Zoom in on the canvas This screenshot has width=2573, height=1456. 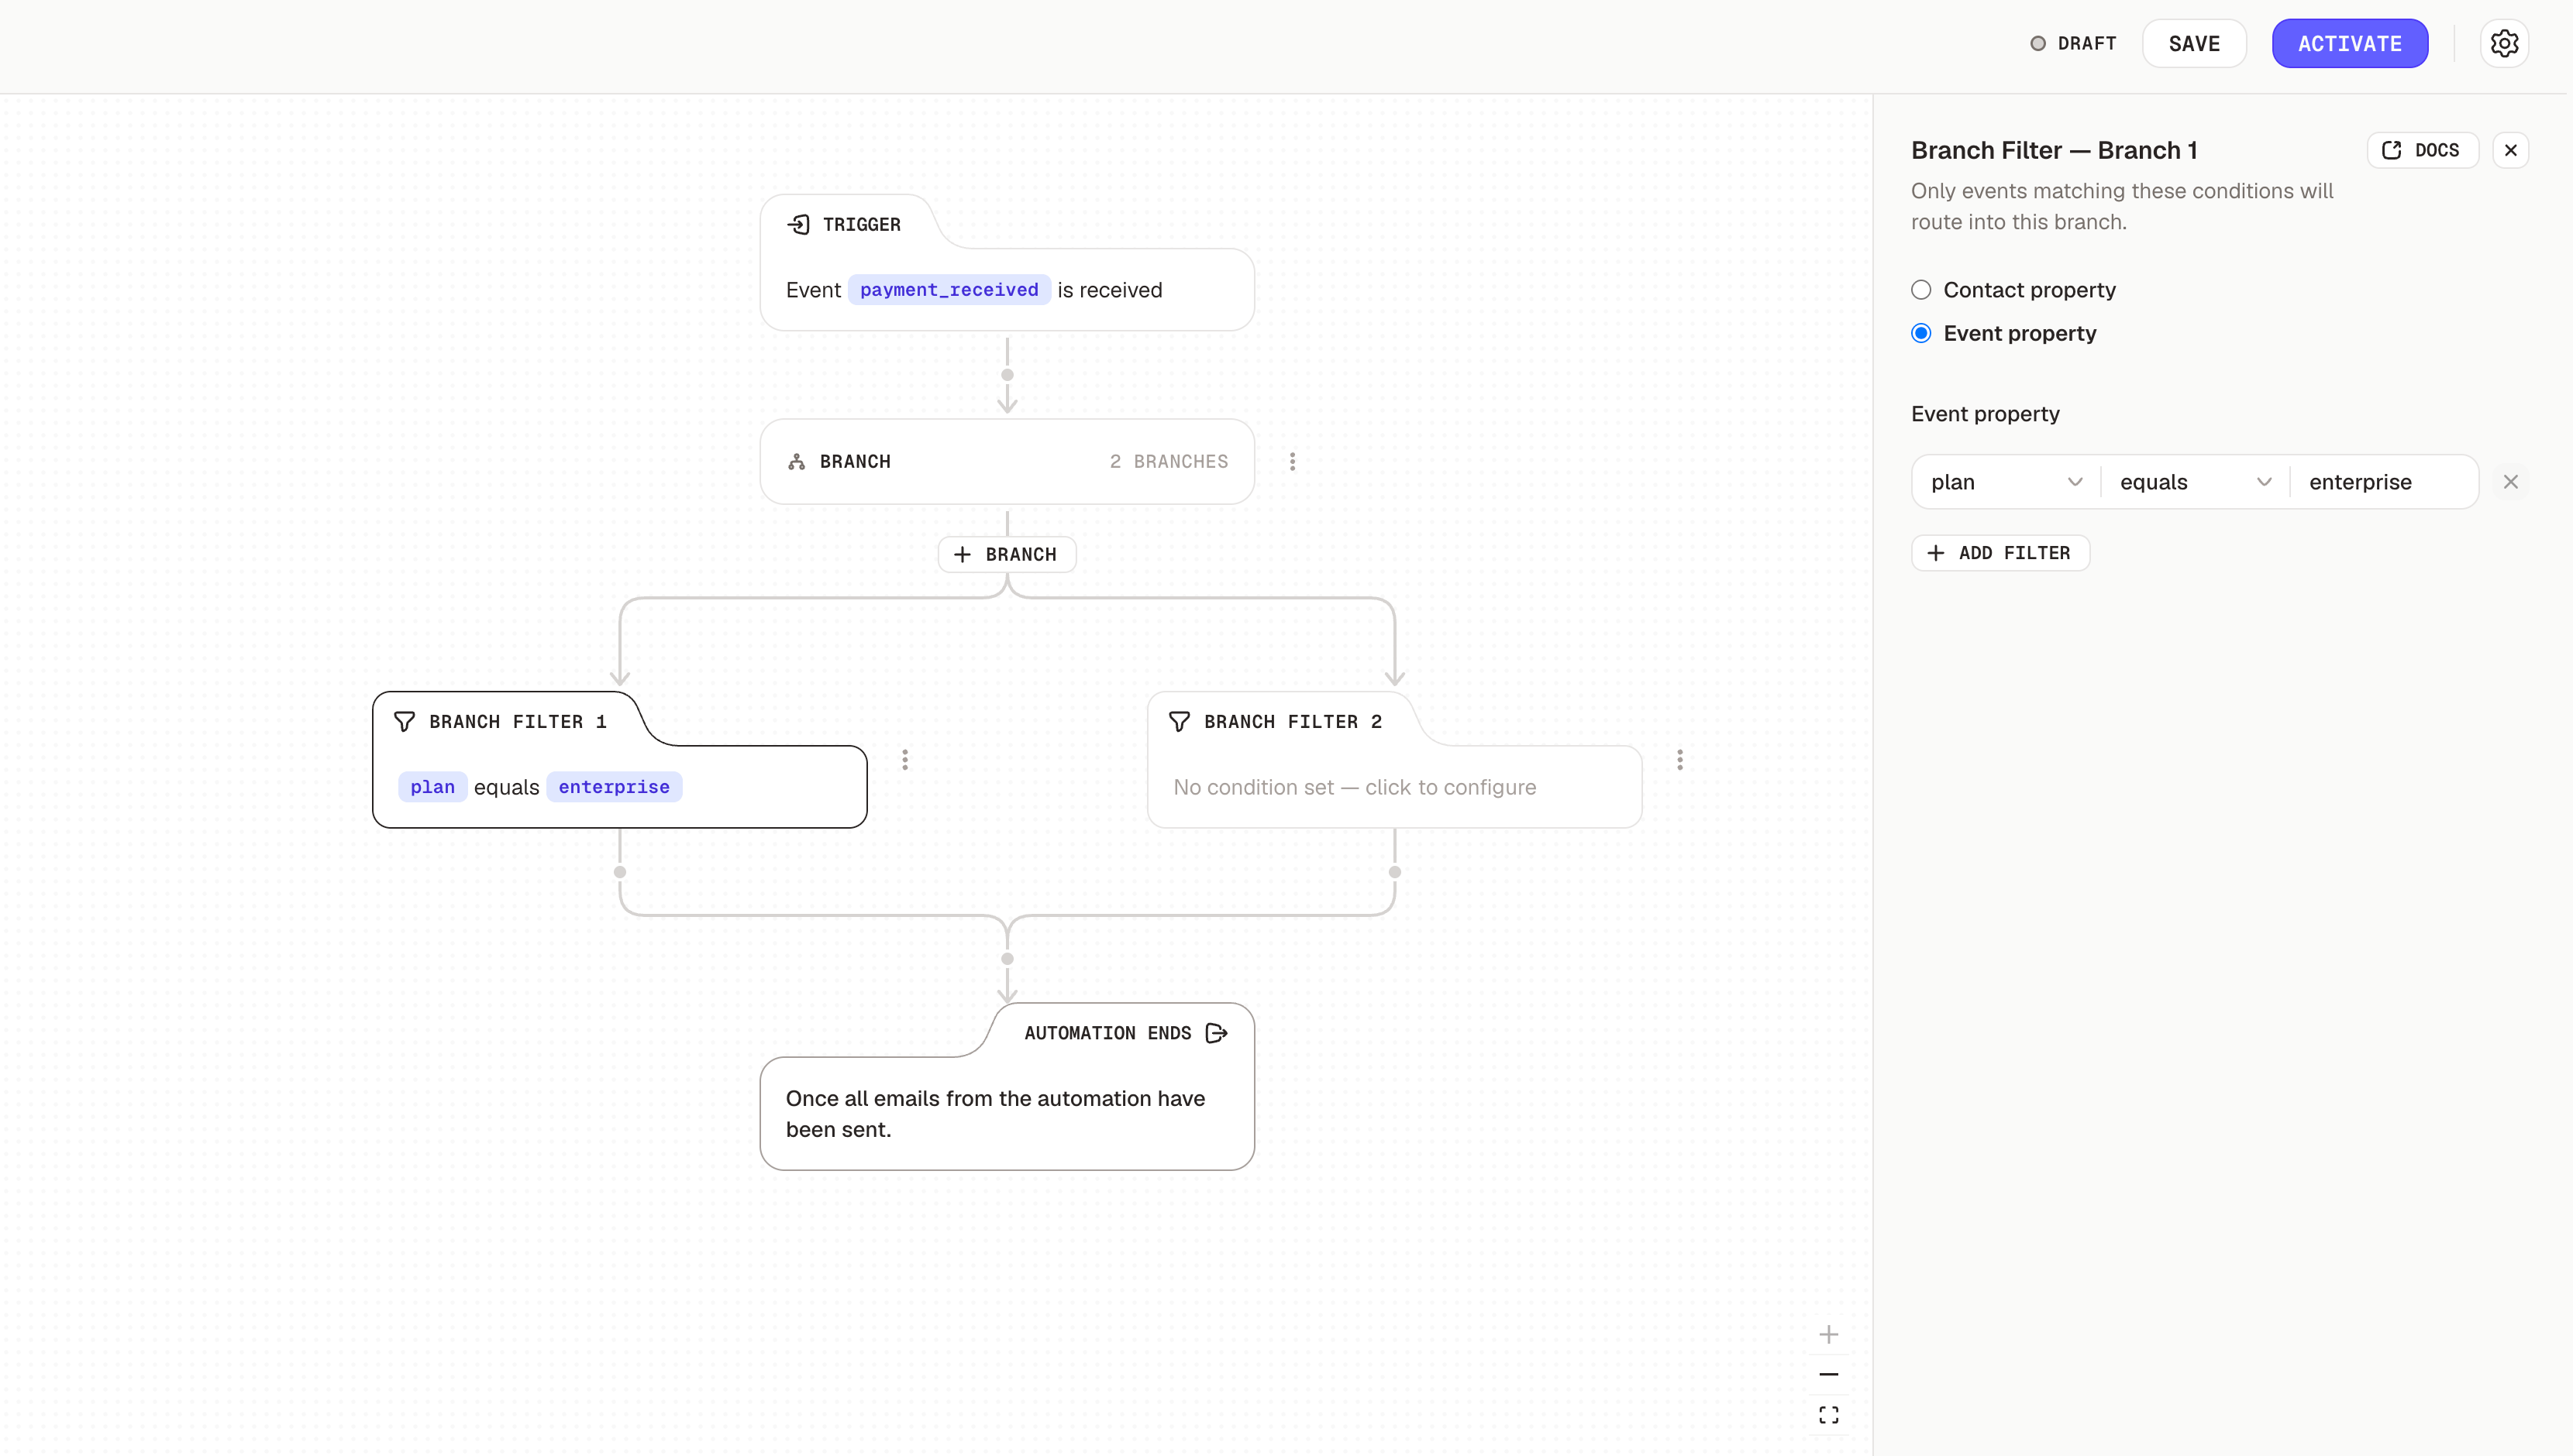[x=1829, y=1334]
